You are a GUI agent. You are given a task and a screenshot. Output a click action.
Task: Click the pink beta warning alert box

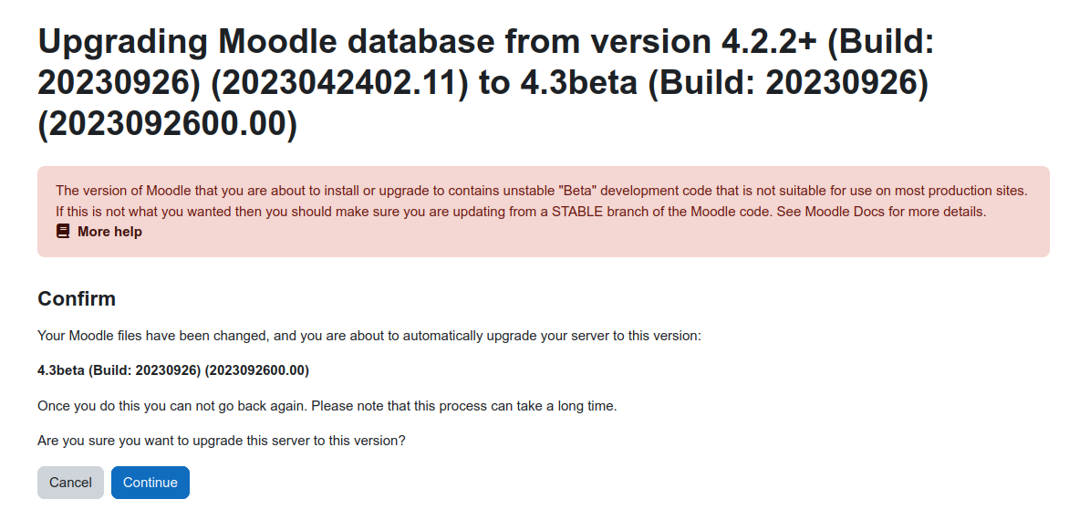pyautogui.click(x=544, y=212)
